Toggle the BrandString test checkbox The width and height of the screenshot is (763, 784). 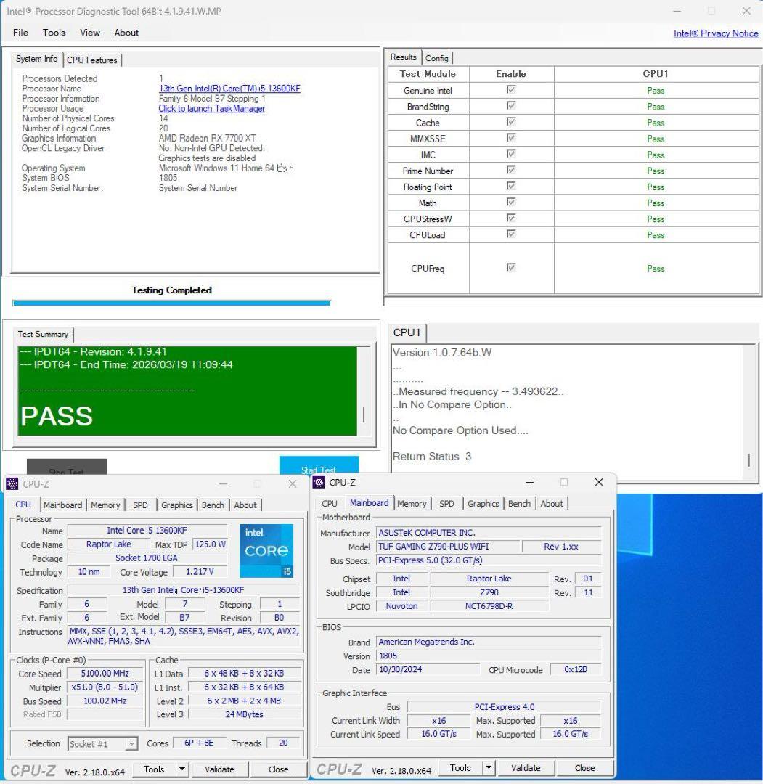coord(510,105)
